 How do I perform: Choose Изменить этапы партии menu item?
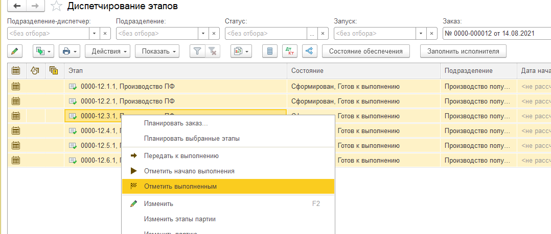click(x=228, y=219)
